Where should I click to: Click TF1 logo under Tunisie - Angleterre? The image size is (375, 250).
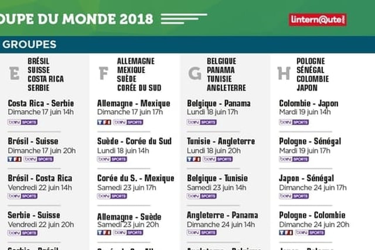pyautogui.click(x=194, y=159)
